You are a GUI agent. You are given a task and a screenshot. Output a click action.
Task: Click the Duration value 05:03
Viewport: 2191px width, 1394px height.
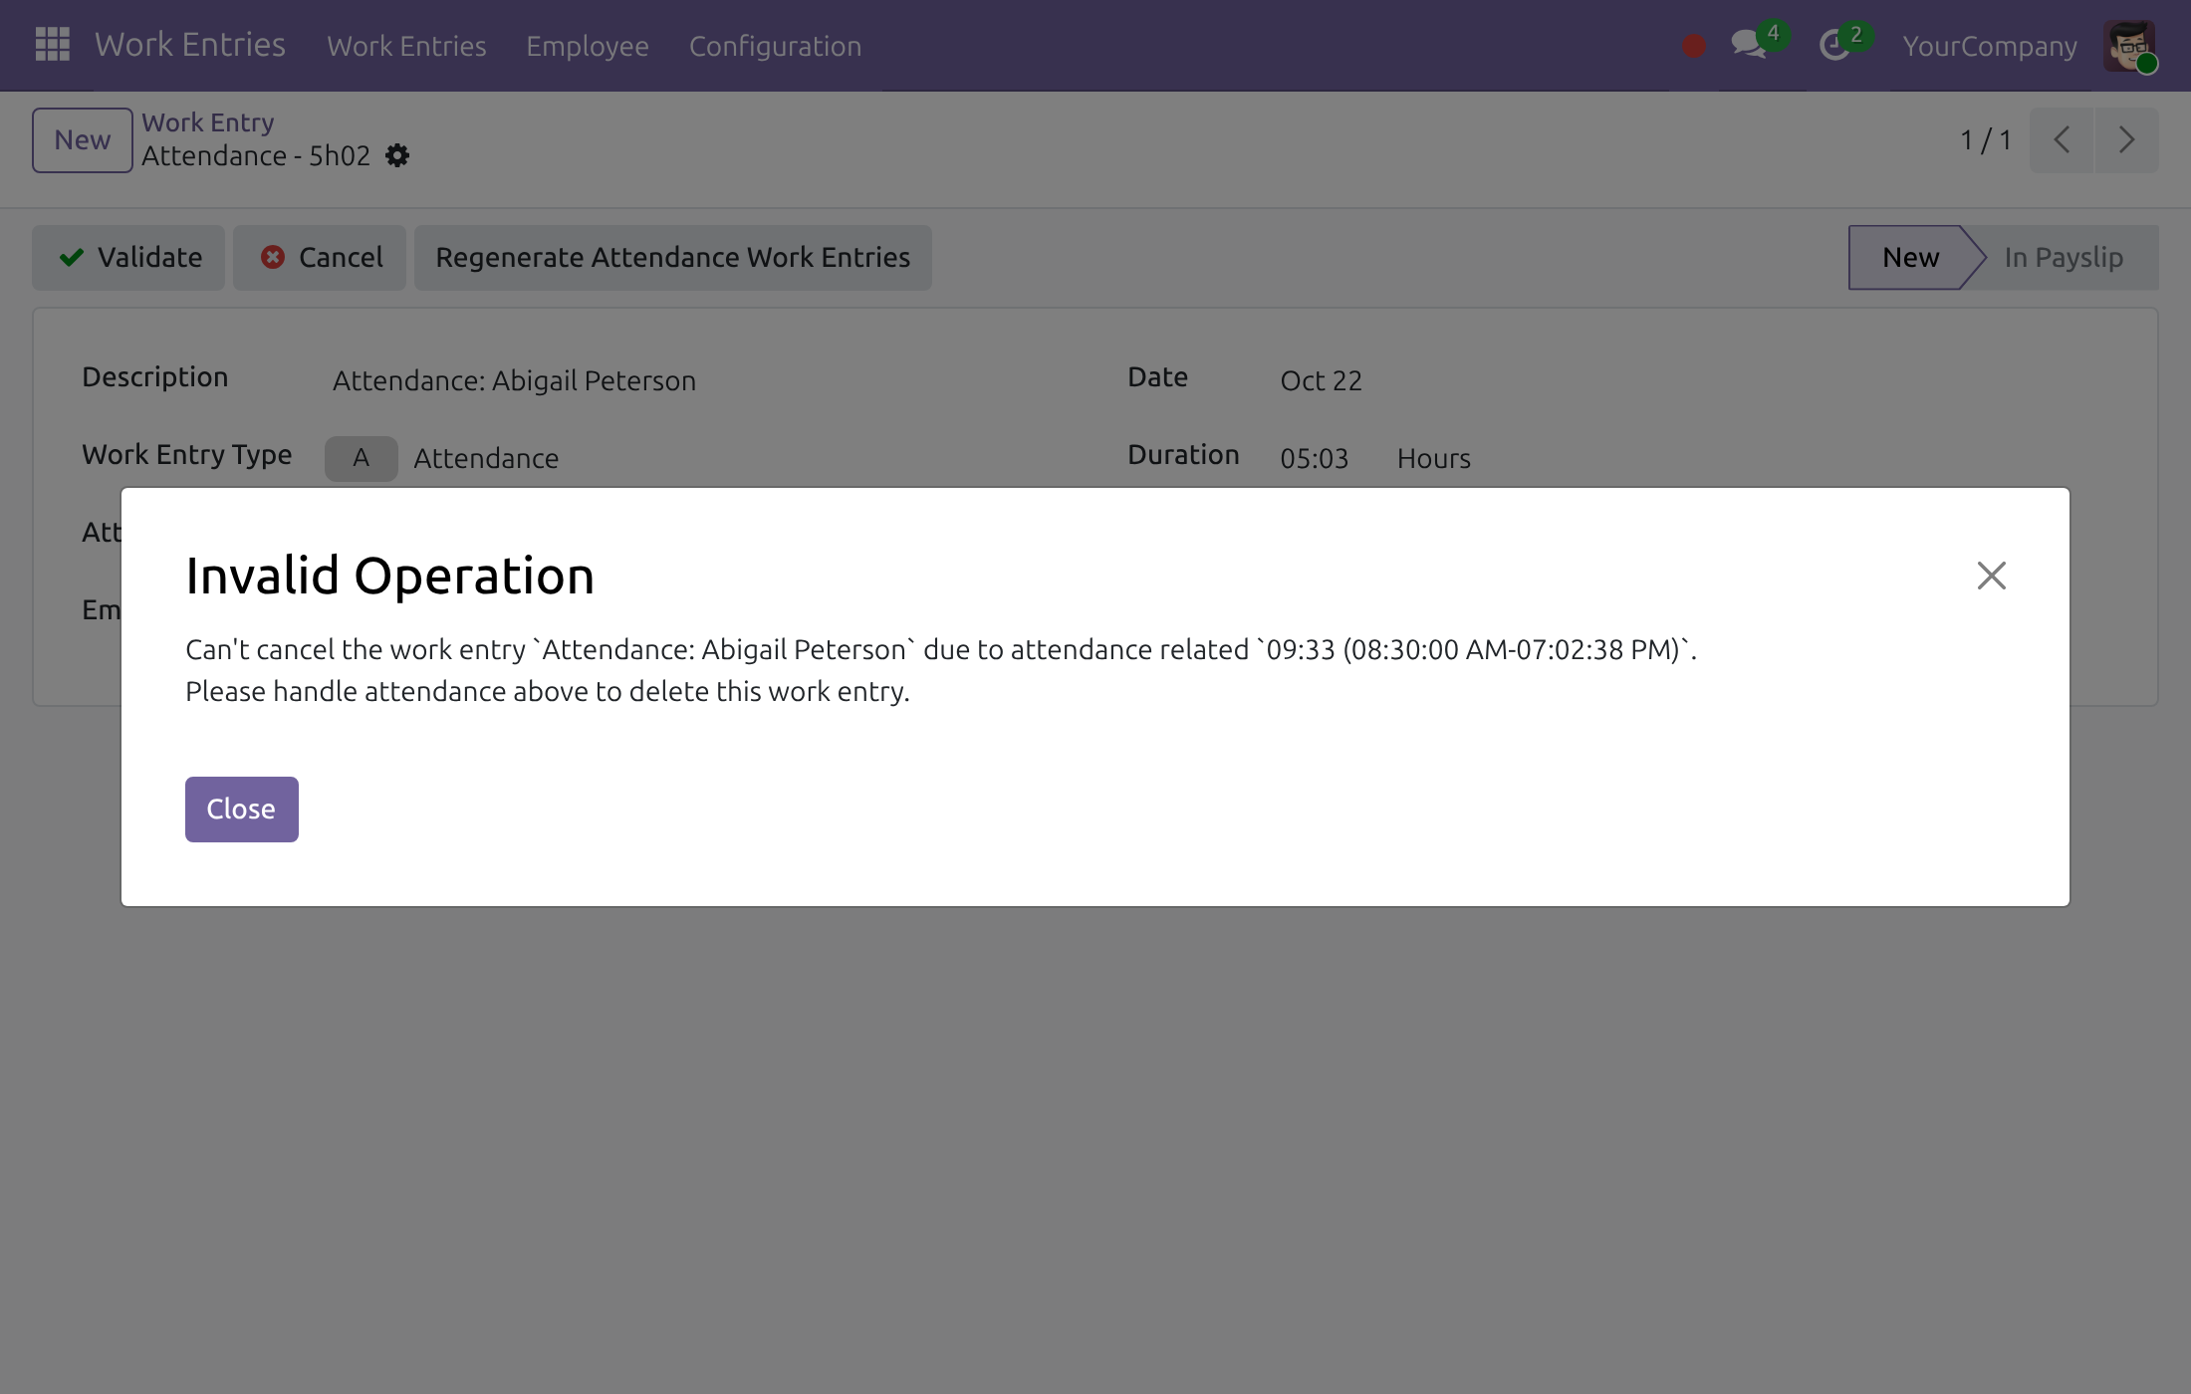tap(1314, 458)
